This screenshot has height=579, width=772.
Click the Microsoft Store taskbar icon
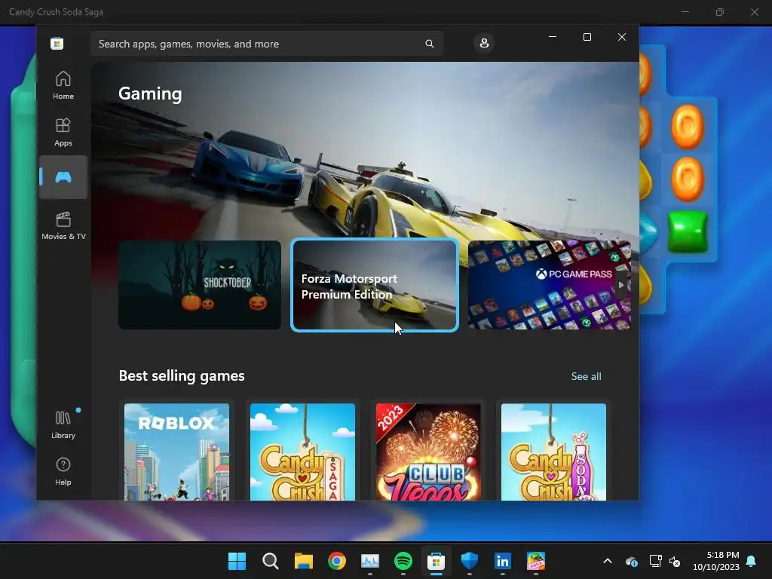(x=437, y=561)
